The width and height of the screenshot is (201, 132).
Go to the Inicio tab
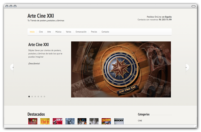click(x=32, y=32)
